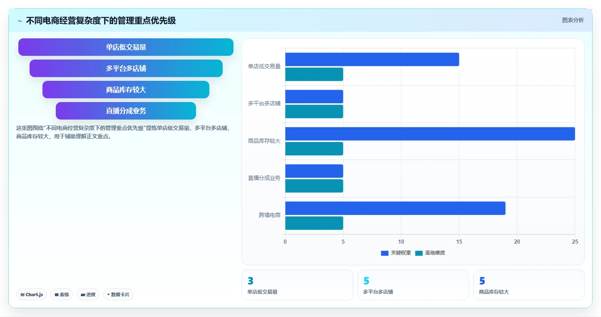Click the x-axis tick label 25

pos(575,242)
